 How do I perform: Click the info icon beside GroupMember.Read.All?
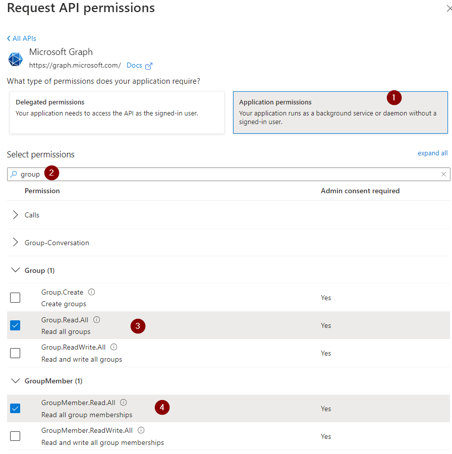coord(123,403)
